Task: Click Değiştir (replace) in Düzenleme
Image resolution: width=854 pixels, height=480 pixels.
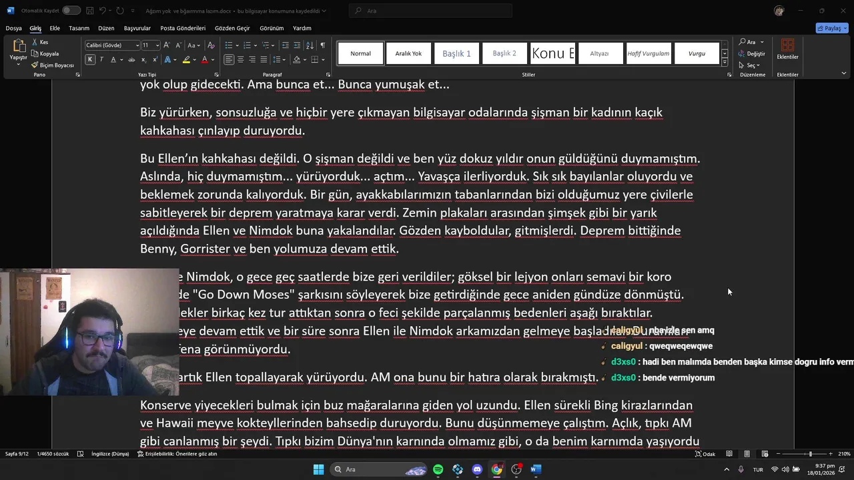Action: pyautogui.click(x=752, y=53)
